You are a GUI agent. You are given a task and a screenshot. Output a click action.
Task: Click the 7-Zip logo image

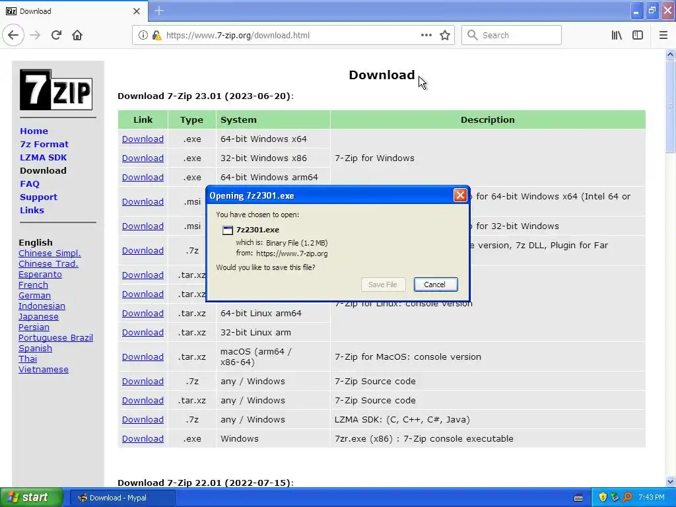coord(56,90)
